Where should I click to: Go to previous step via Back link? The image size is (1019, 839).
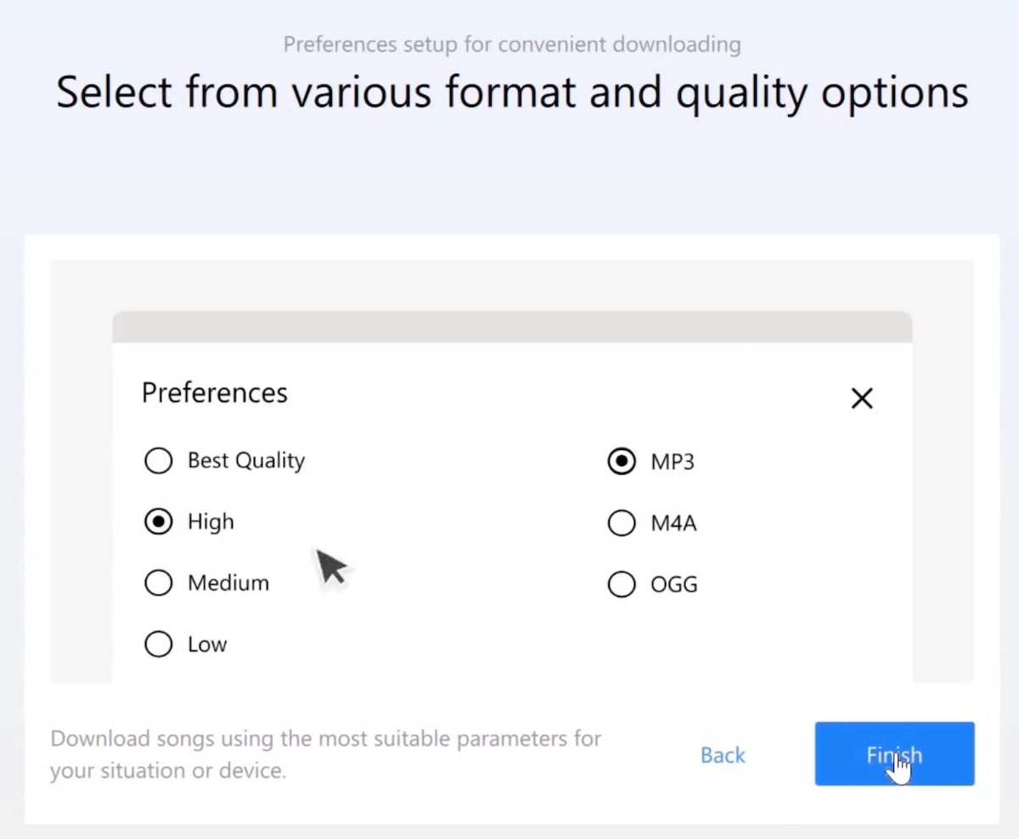click(x=723, y=755)
